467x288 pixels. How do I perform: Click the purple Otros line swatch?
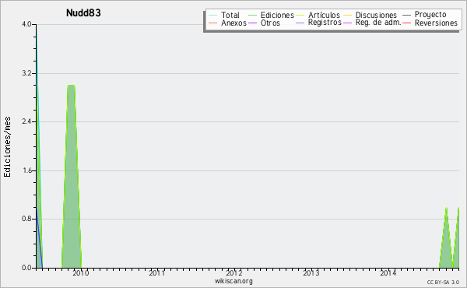[252, 23]
